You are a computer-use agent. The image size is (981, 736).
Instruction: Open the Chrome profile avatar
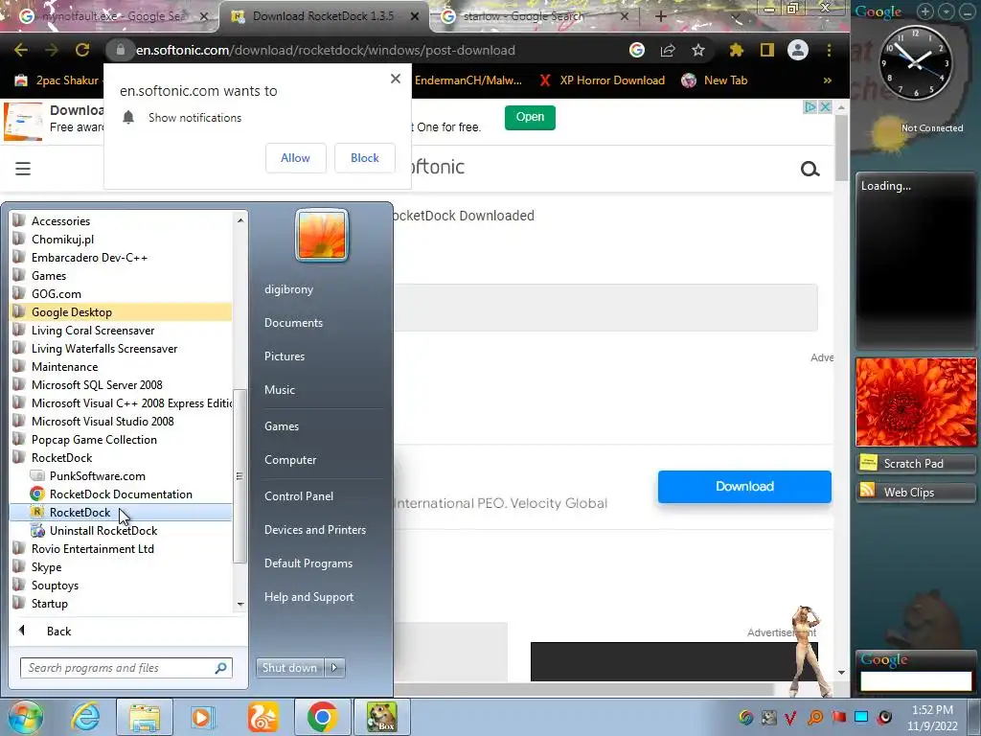(x=798, y=50)
